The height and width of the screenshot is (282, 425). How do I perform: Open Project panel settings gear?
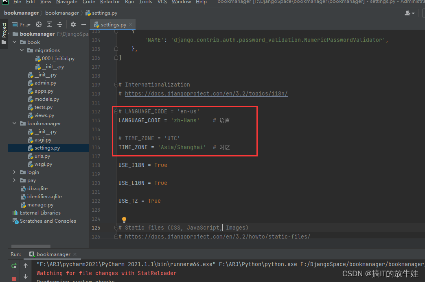point(73,25)
